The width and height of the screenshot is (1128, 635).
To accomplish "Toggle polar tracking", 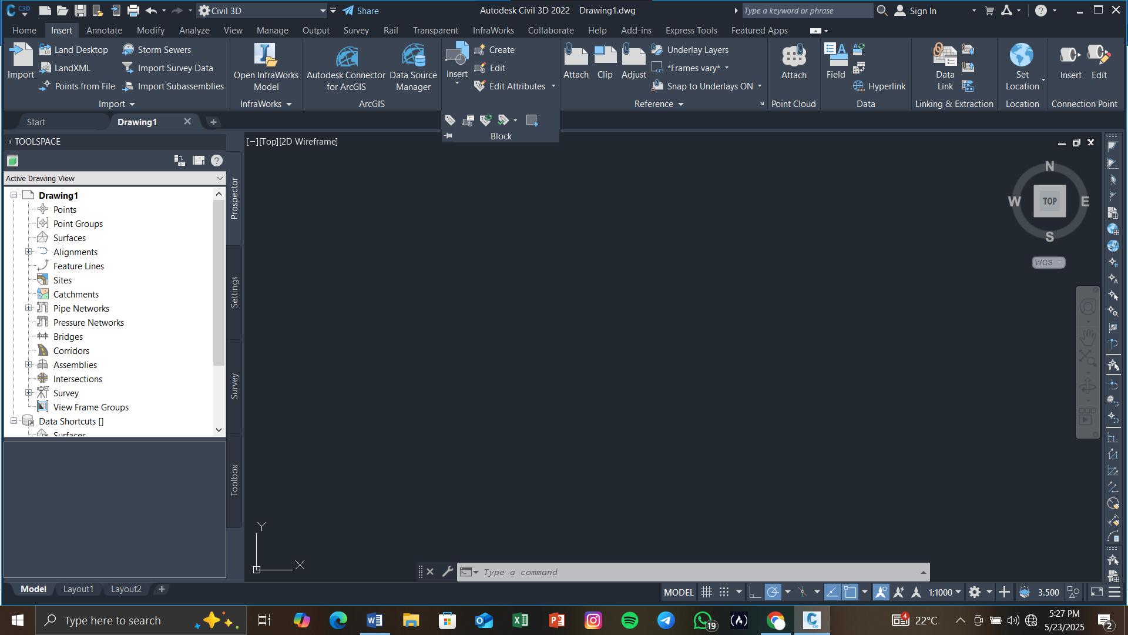I will point(773,592).
